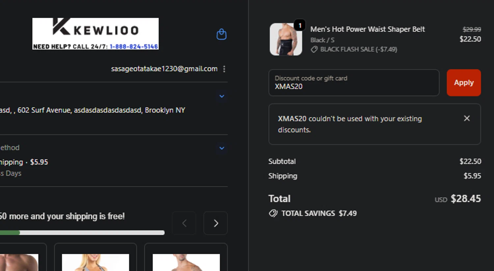Viewport: 494px width, 271px height.
Task: Click the Black / S variant text
Action: (322, 40)
